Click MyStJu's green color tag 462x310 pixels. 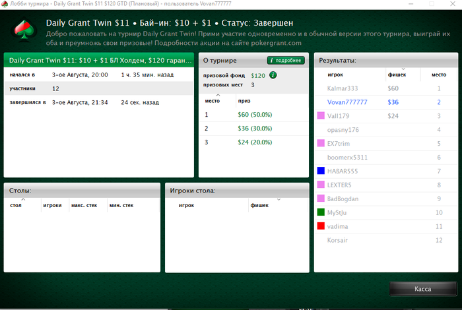coord(321,212)
